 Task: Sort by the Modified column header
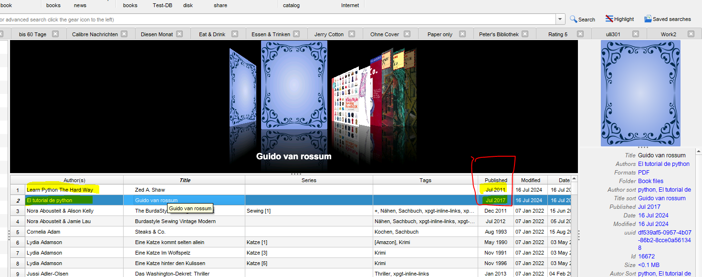531,180
